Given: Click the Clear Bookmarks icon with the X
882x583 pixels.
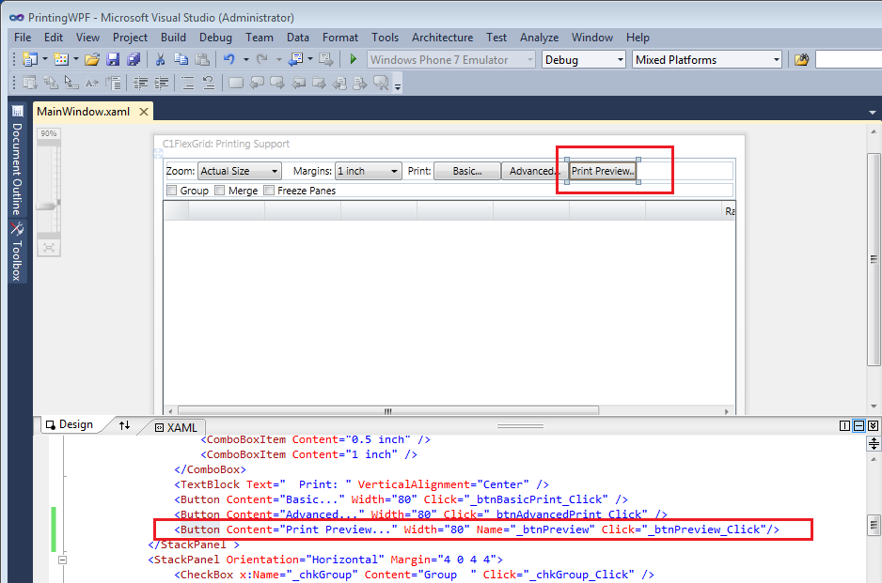Looking at the screenshot, I should tap(381, 84).
